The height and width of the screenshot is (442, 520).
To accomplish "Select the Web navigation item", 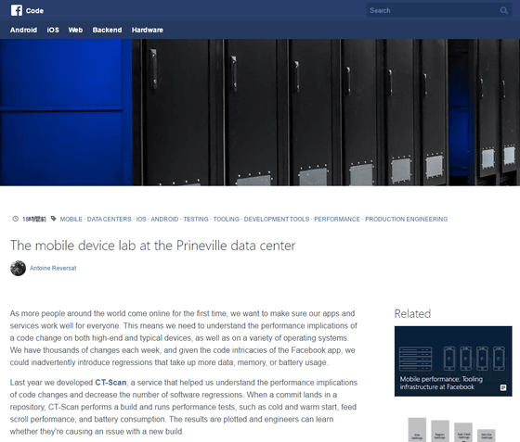I will pos(75,30).
